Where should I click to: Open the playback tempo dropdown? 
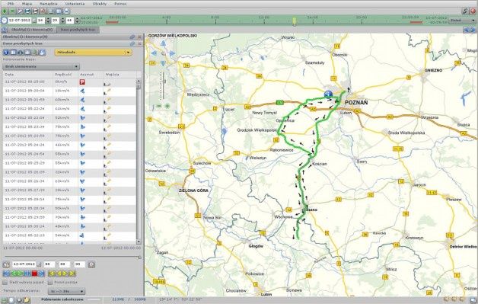(x=66, y=292)
